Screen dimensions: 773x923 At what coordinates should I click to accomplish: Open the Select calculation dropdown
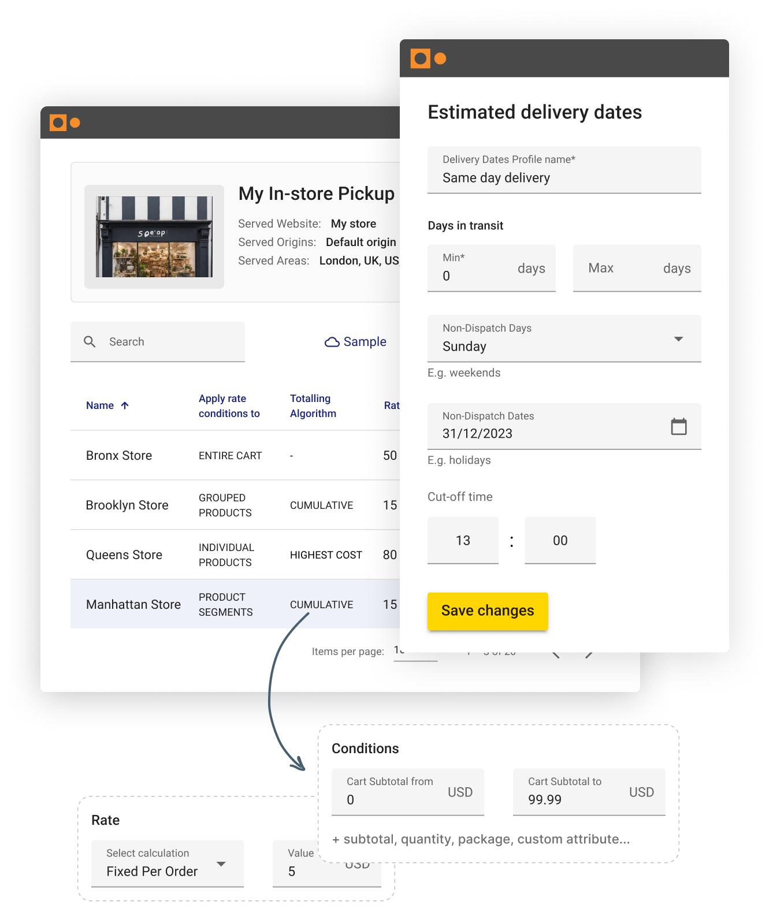222,865
